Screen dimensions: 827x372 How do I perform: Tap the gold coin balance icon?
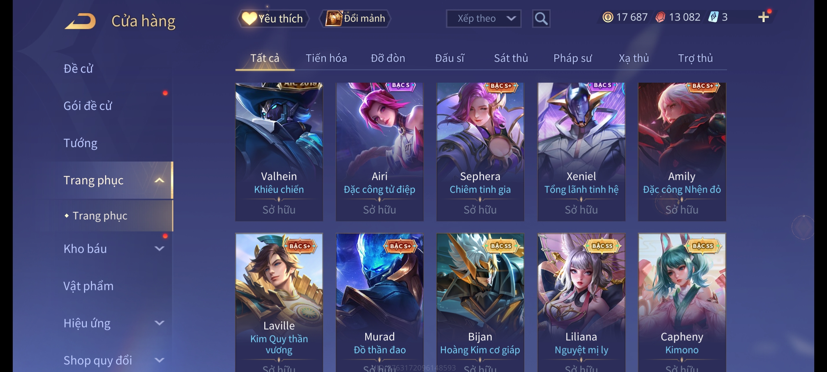(608, 17)
